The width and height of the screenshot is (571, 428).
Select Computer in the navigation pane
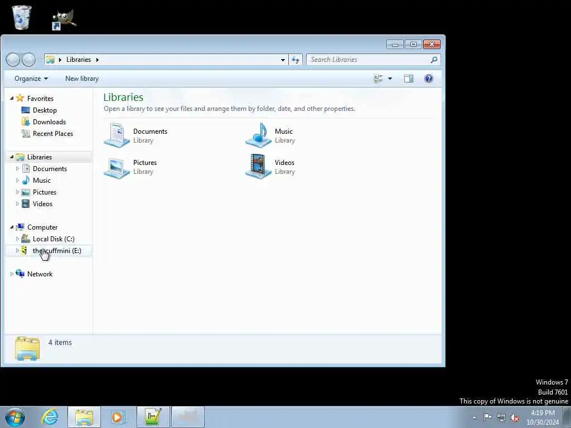click(x=42, y=227)
